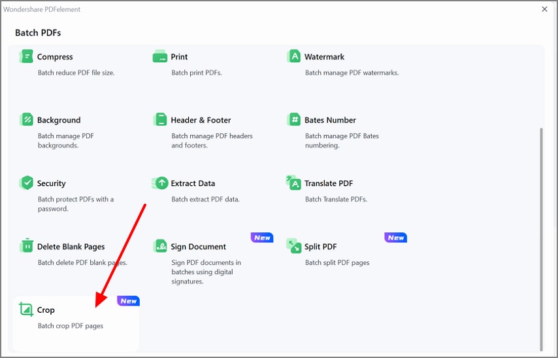The width and height of the screenshot is (558, 358).
Task: Click the Compress batch icon
Action: 26,57
